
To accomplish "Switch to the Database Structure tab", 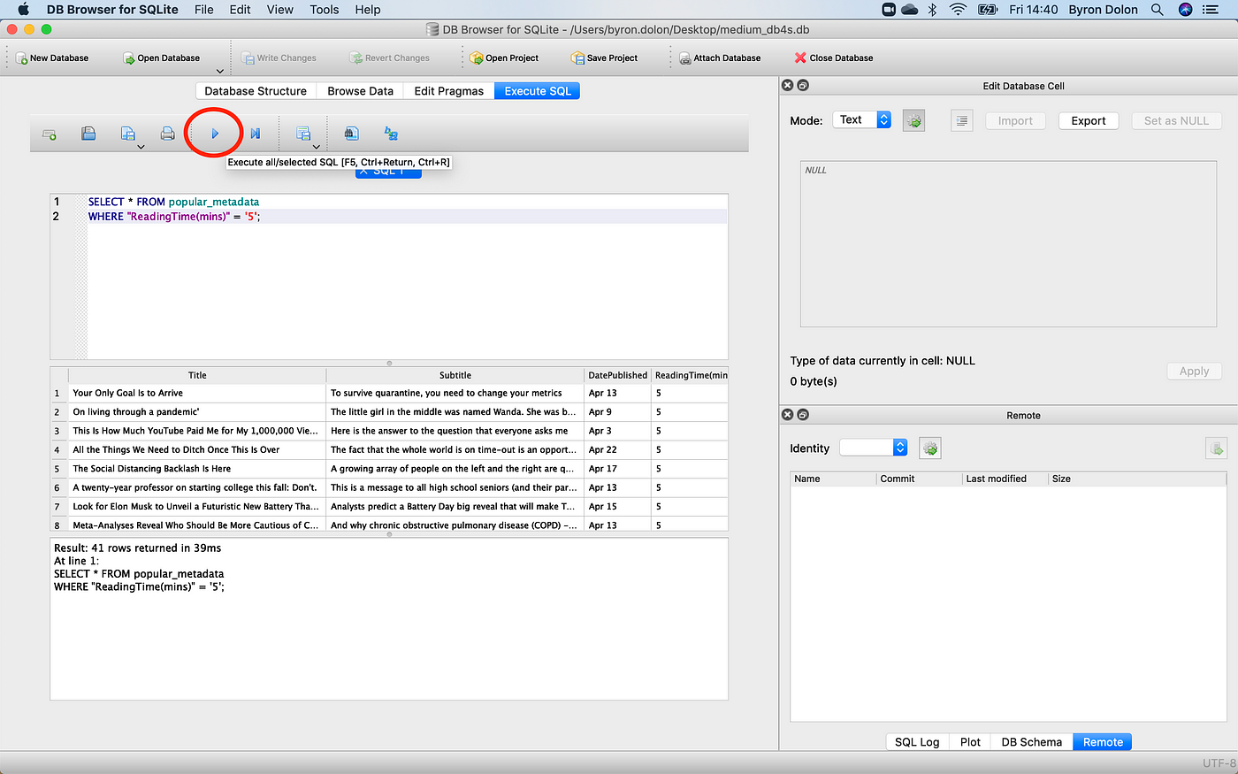I will coord(256,91).
